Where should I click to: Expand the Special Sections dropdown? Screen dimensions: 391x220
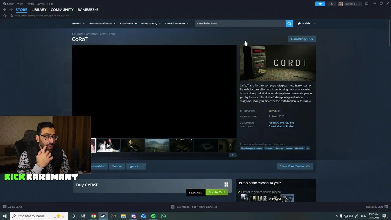point(177,24)
